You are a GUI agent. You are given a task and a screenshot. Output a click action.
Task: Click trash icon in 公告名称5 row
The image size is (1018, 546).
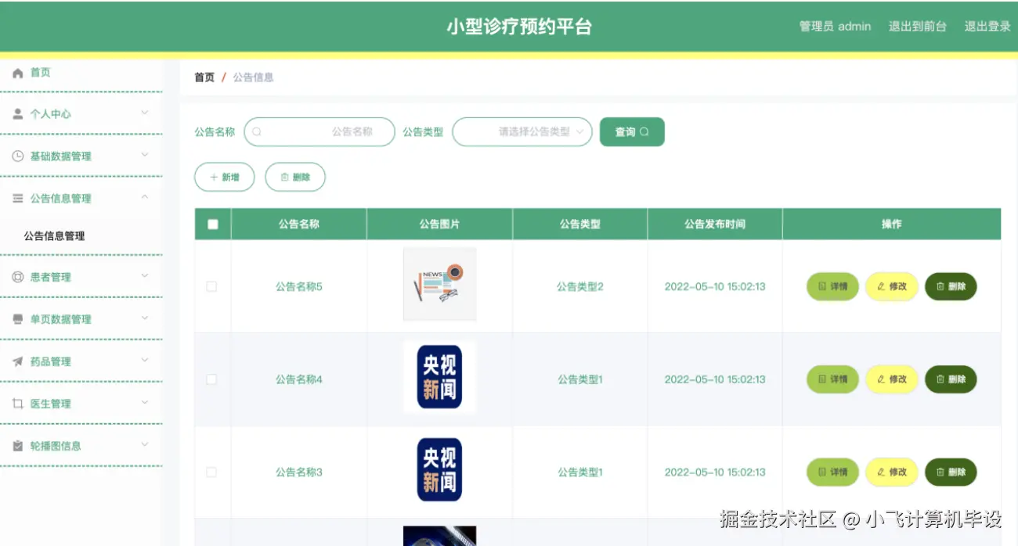pos(940,287)
